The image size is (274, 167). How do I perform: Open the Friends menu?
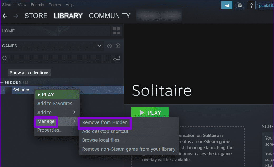37,5
